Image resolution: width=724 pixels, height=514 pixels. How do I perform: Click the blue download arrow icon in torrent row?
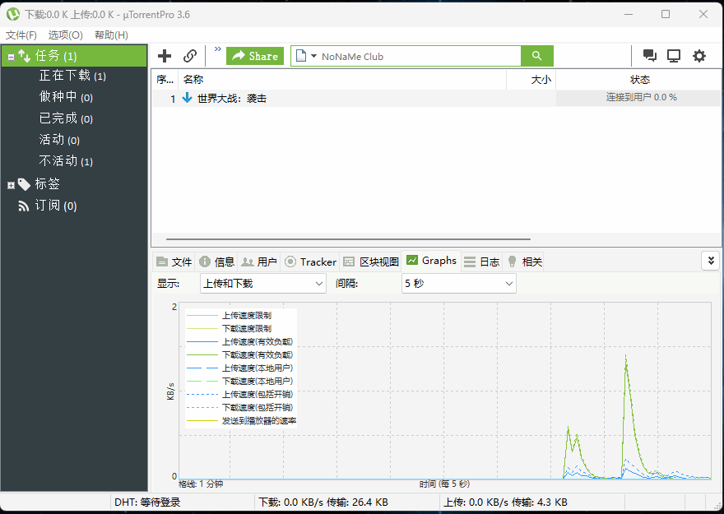tap(187, 98)
